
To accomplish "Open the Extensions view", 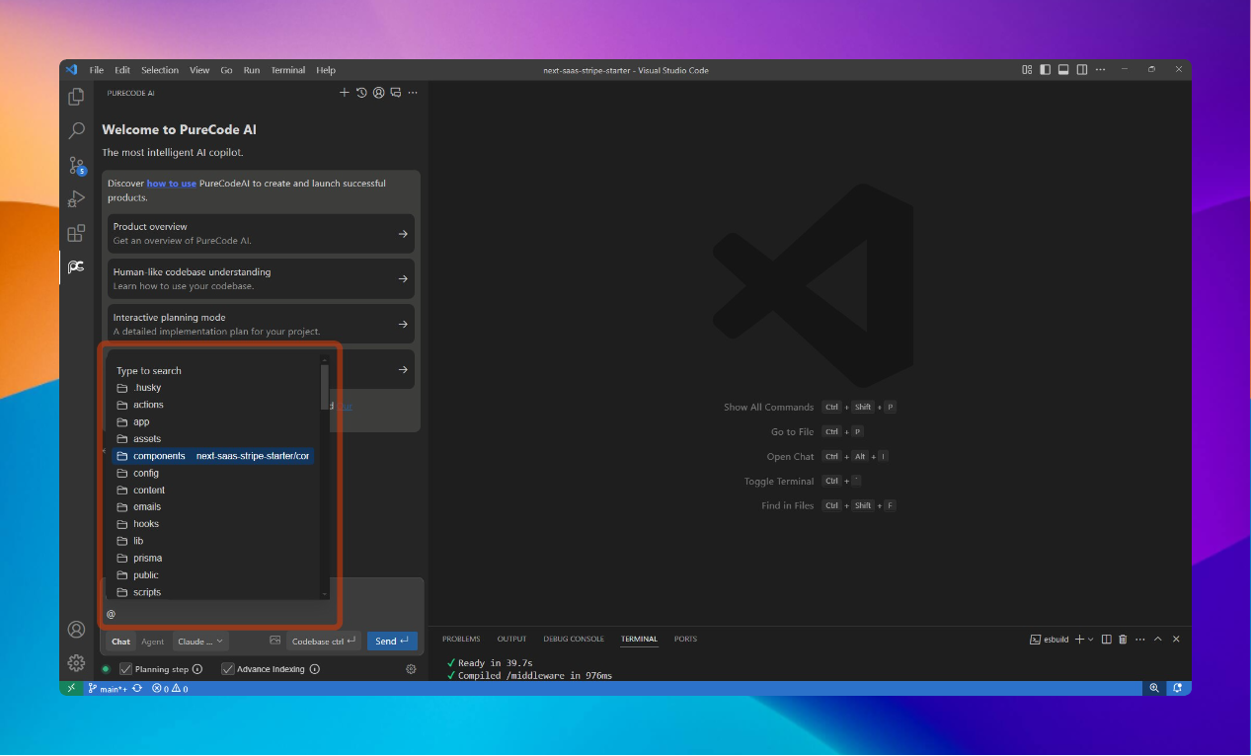I will click(x=76, y=233).
